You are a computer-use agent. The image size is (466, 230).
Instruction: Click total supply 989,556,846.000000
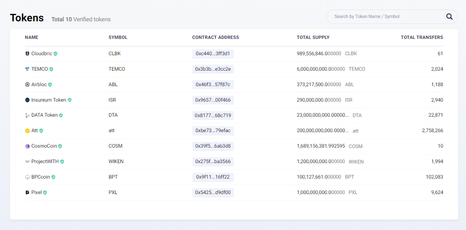319,54
